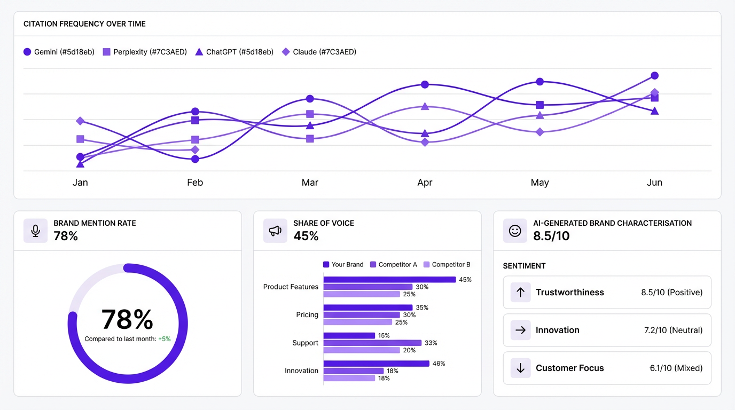Viewport: 735px width, 410px height.
Task: Expand the Customer Focus sentiment row
Action: pos(607,368)
